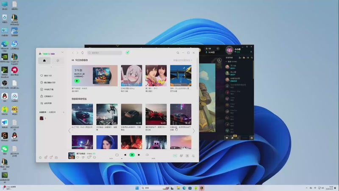Open the blue-haired girl cover playlist

coord(107,142)
